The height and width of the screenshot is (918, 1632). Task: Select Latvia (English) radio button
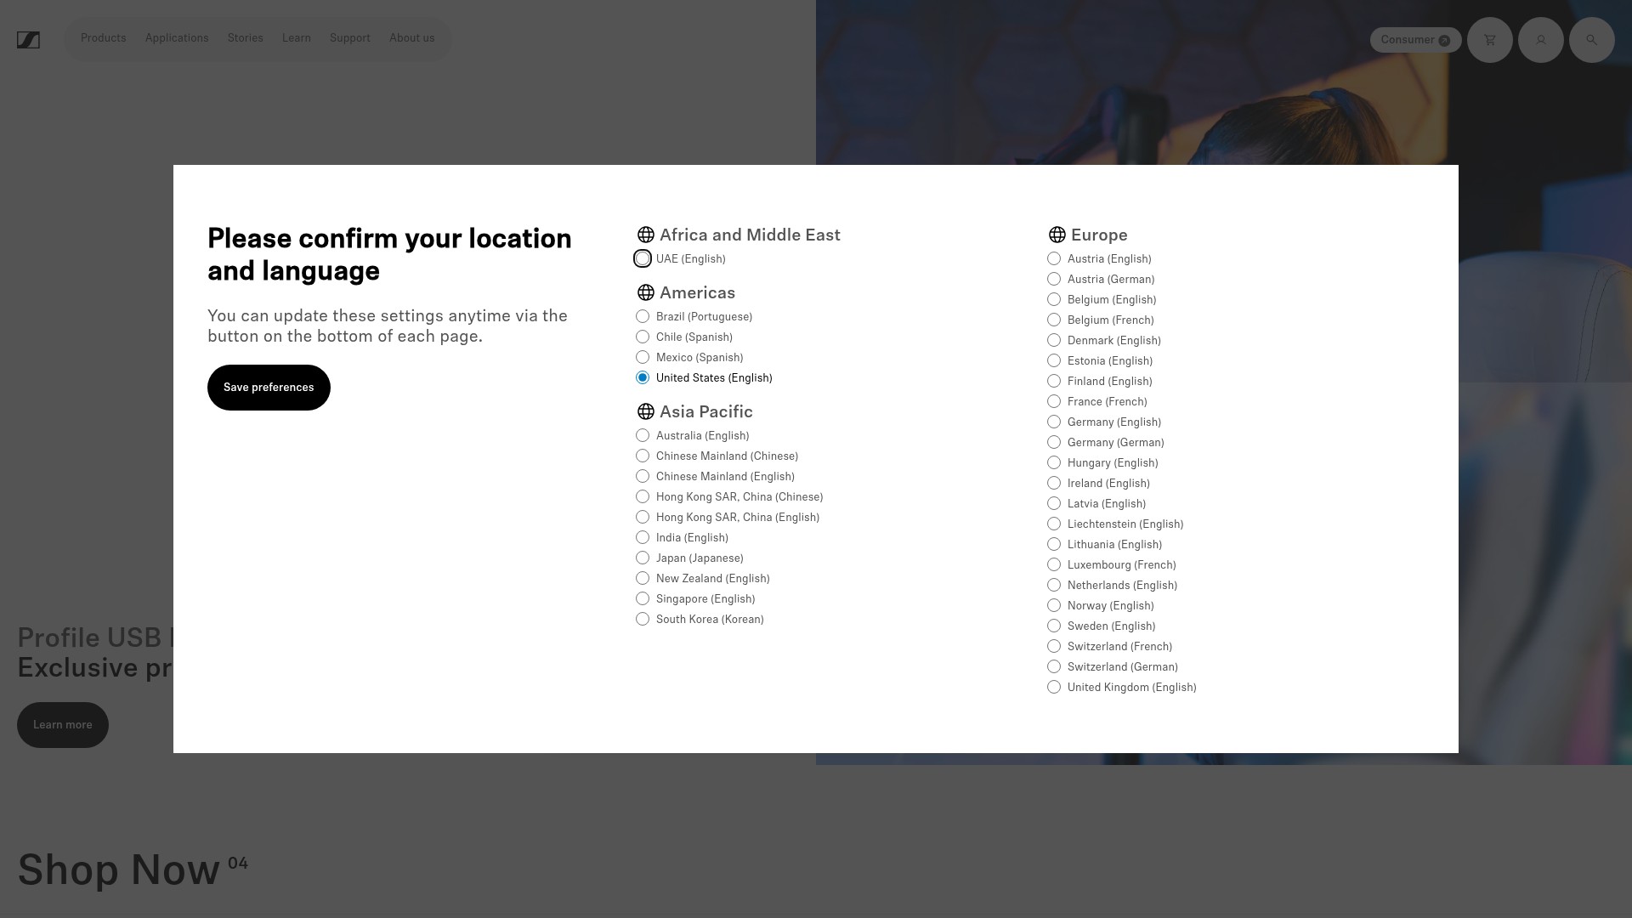pyautogui.click(x=1054, y=503)
